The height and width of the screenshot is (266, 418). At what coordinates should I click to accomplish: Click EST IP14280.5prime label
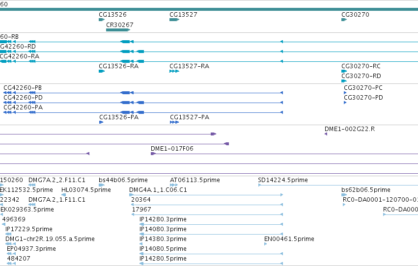click(x=163, y=259)
